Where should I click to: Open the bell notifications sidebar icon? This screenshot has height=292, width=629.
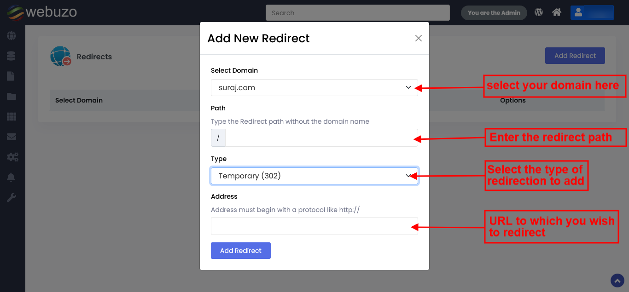pos(11,177)
